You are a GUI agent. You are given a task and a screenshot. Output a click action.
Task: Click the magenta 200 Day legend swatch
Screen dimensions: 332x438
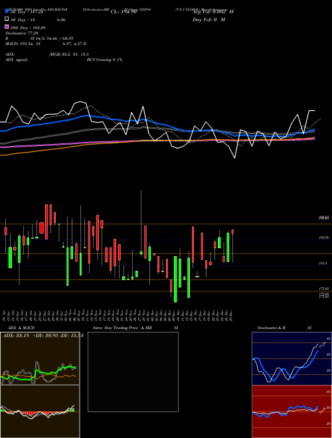7,27
